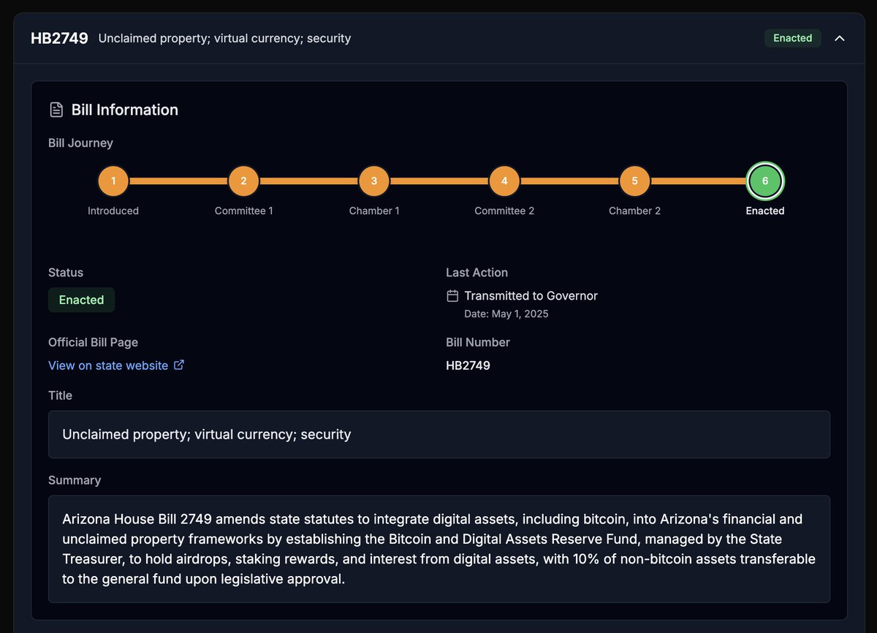Click step 1 Introduced circle

point(113,181)
